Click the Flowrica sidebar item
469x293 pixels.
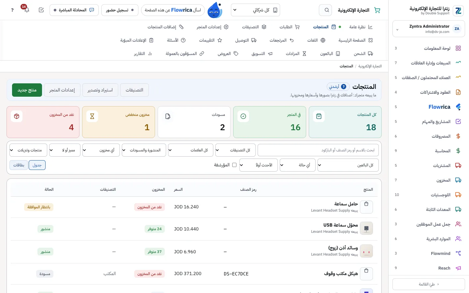click(429, 107)
